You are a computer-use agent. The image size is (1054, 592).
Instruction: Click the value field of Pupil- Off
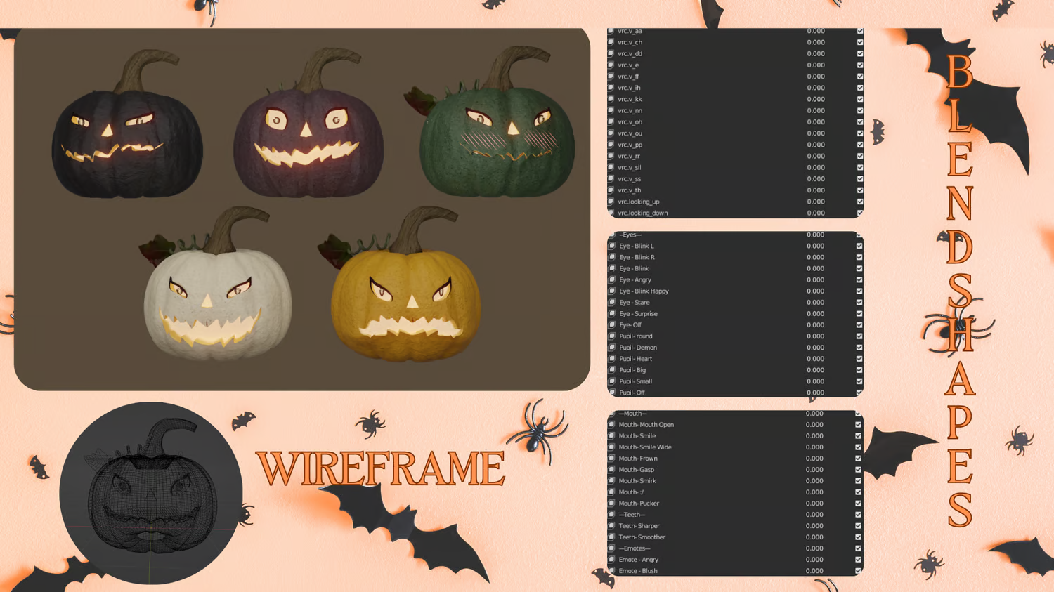point(815,393)
